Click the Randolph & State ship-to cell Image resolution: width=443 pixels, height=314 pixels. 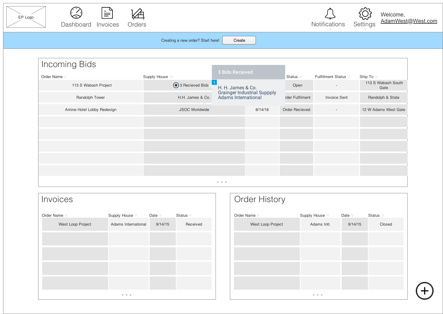(x=384, y=98)
